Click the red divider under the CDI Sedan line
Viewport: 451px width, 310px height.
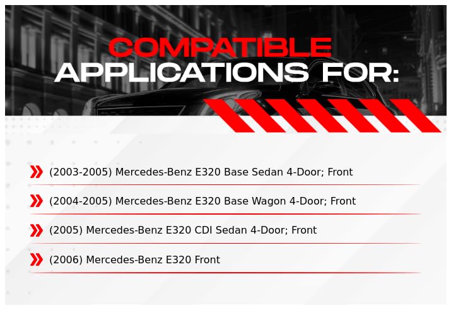[225, 243]
